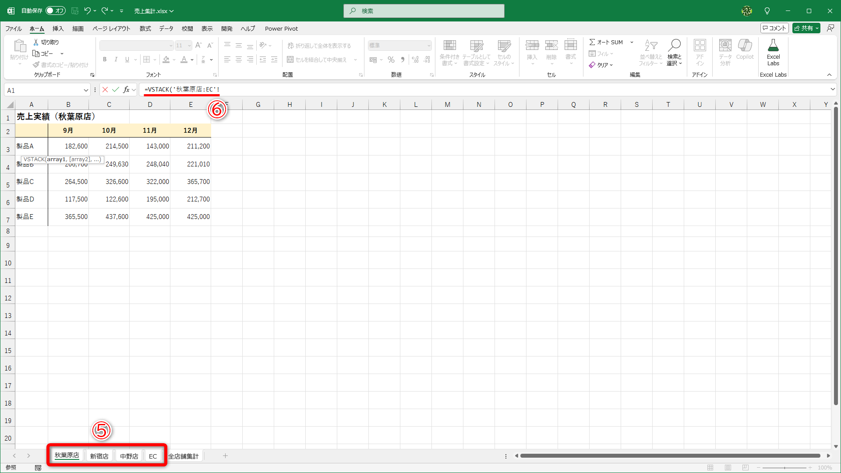The image size is (841, 473).
Task: Expand the Name Box dropdown
Action: pyautogui.click(x=86, y=90)
